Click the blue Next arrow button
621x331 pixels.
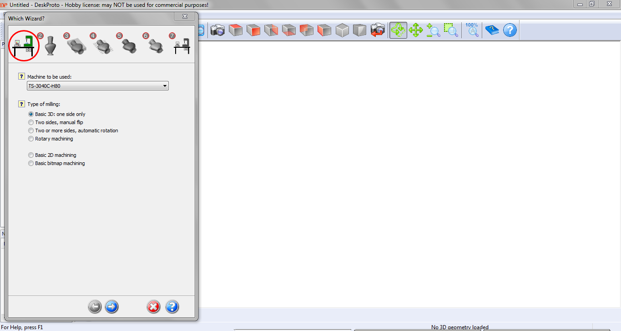[111, 306]
